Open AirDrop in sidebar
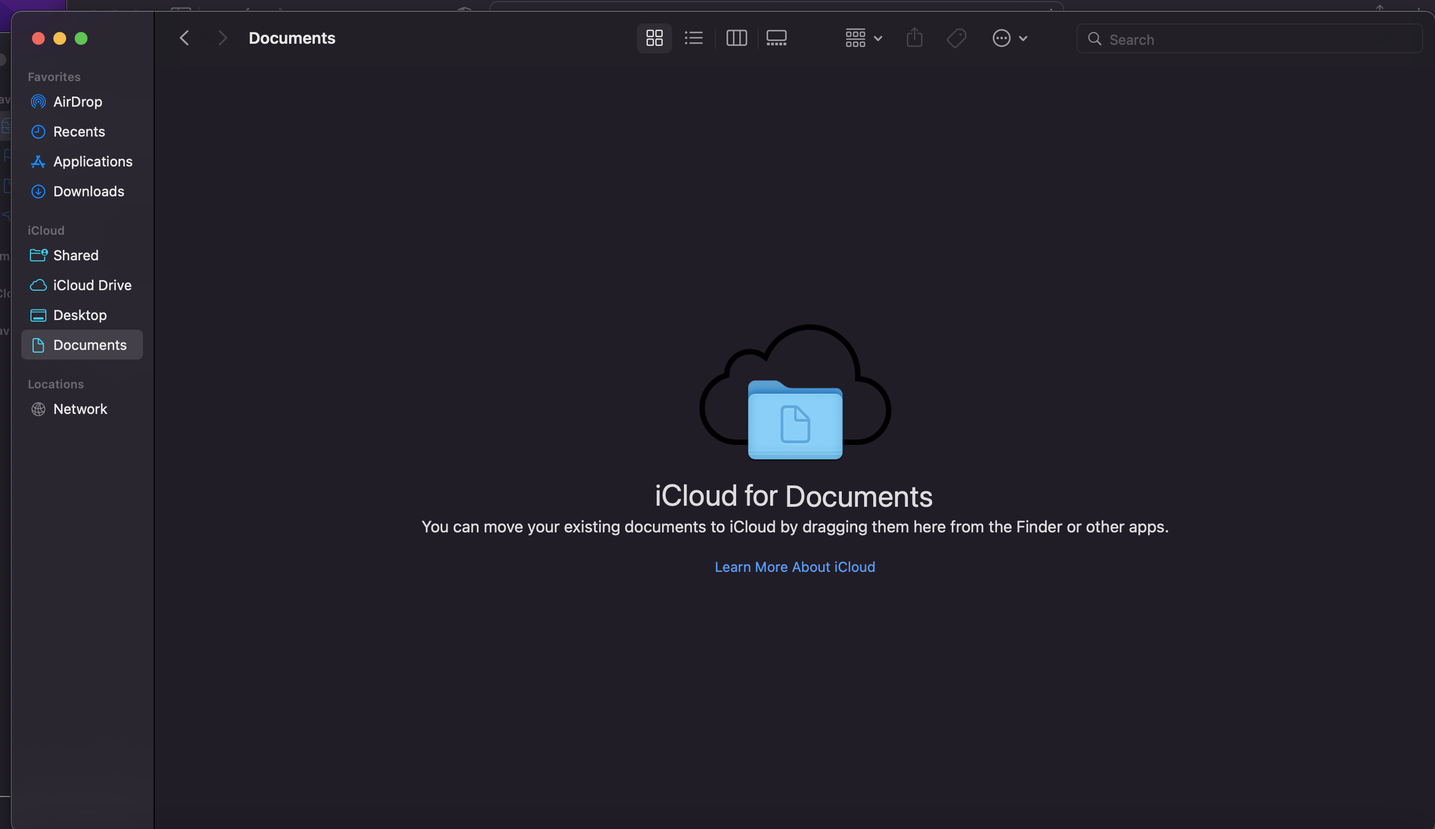This screenshot has height=829, width=1435. 77,102
